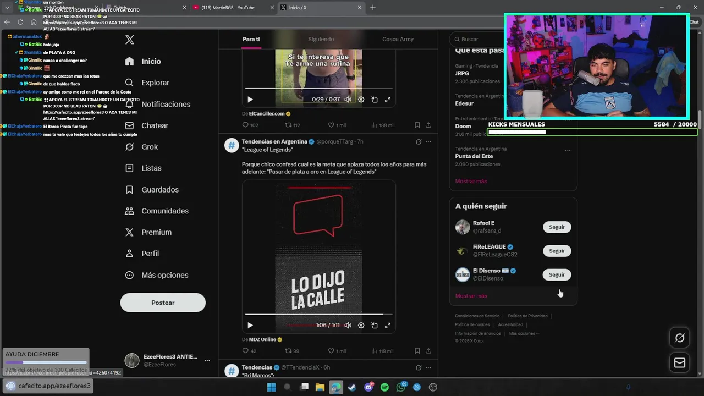Open Grok from the sidebar
704x396 pixels.
(x=141, y=147)
